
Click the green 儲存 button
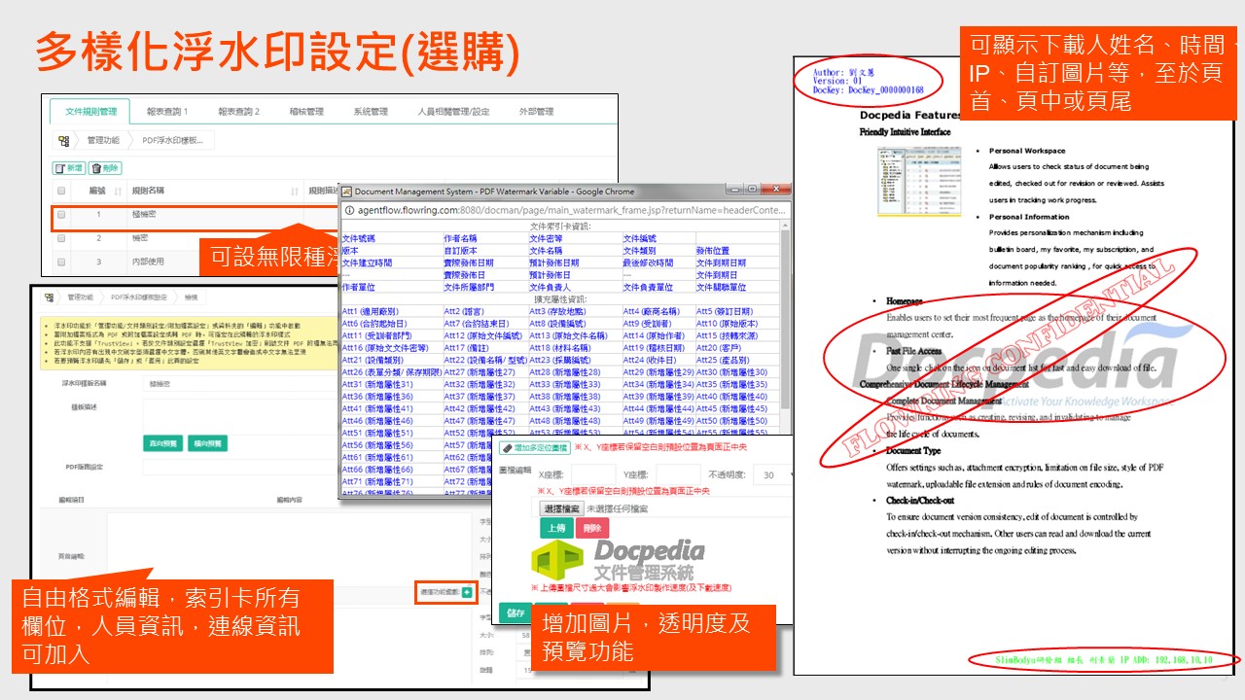coord(515,613)
